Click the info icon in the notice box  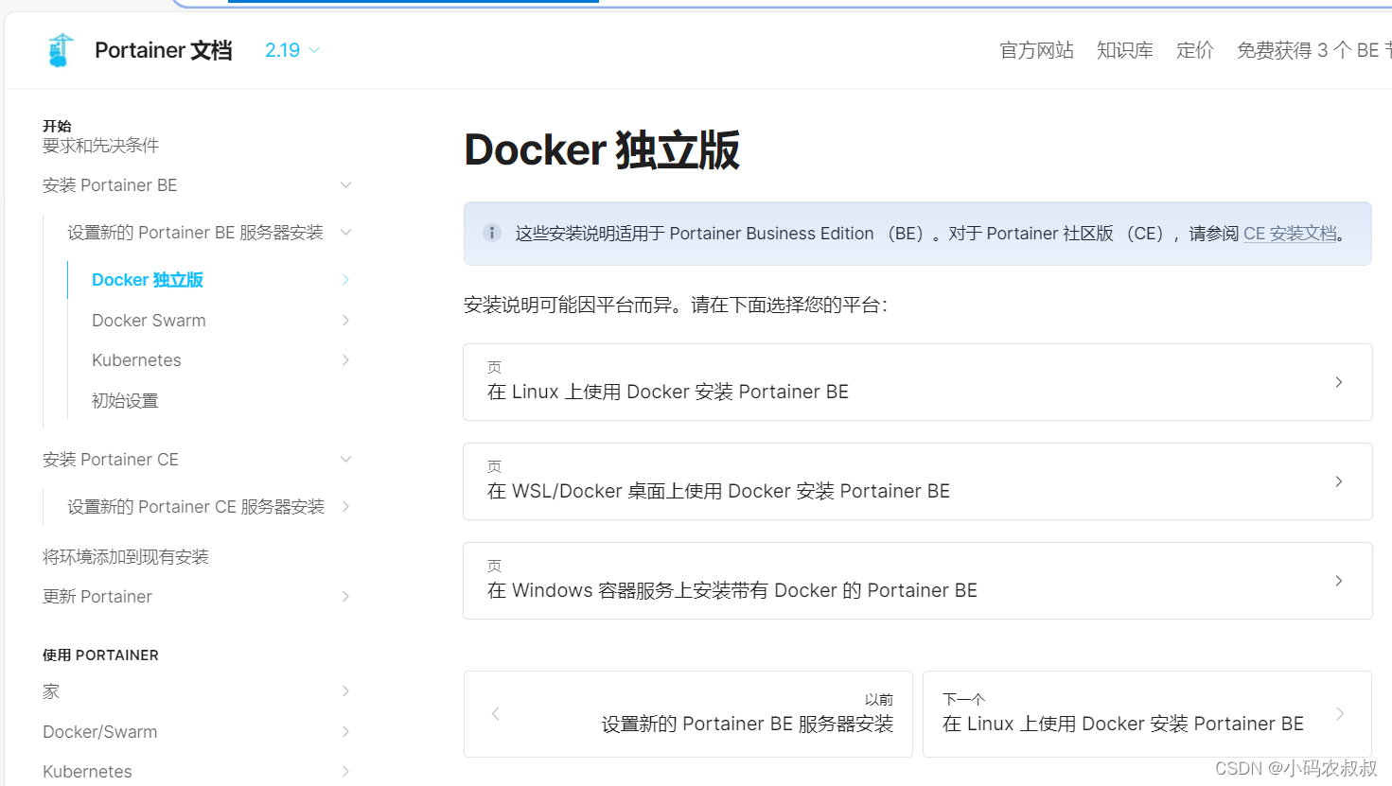tap(492, 233)
